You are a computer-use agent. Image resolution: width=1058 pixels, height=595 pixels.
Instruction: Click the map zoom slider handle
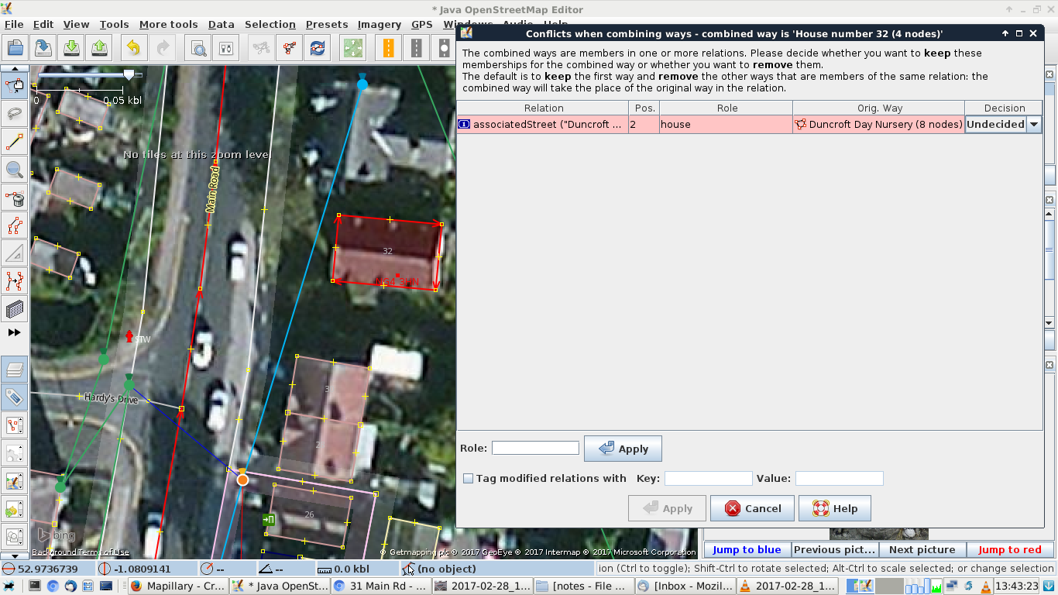point(129,74)
